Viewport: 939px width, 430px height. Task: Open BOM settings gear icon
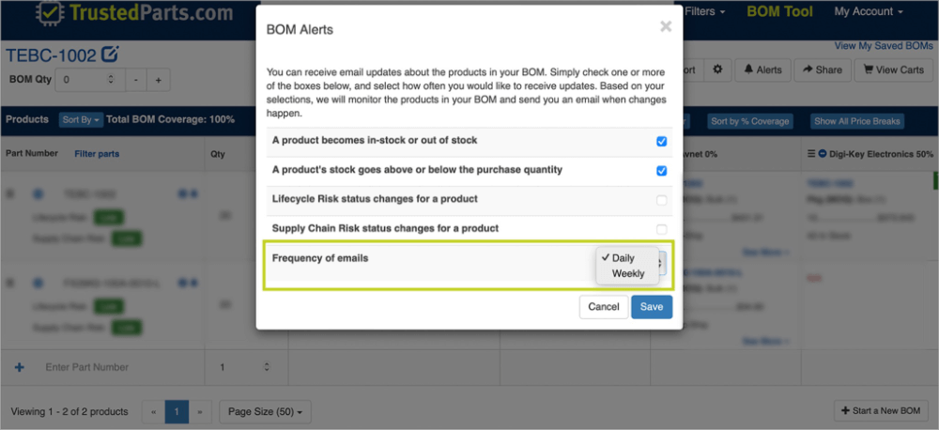(718, 69)
